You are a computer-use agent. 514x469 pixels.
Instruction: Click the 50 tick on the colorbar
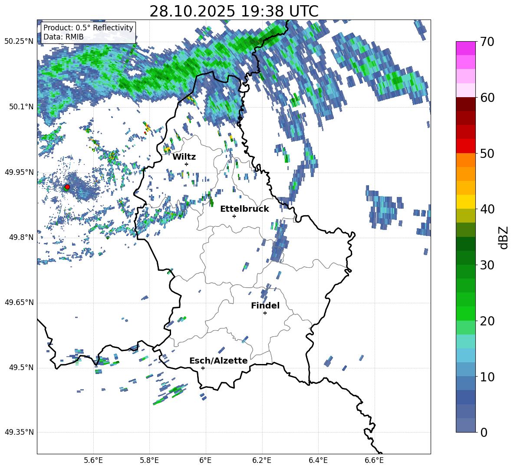pos(487,153)
